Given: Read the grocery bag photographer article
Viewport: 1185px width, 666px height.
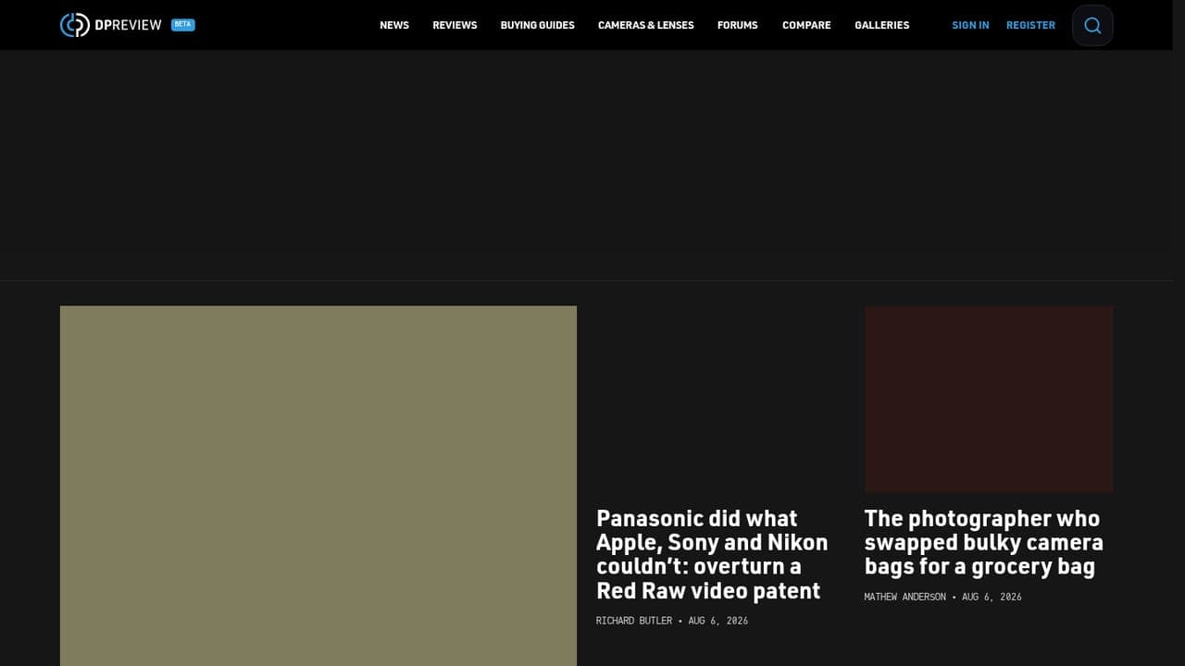Looking at the screenshot, I should pos(984,542).
